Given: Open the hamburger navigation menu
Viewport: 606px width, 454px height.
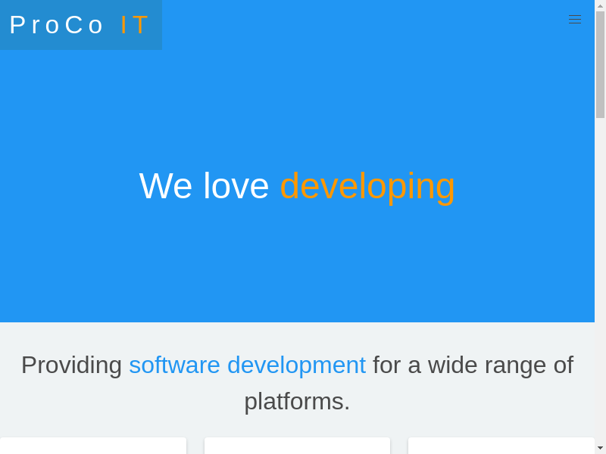Looking at the screenshot, I should [x=575, y=20].
